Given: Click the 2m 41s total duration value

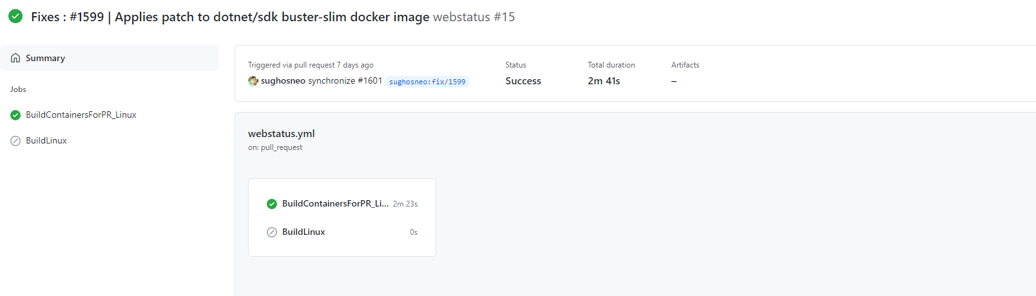Looking at the screenshot, I should click(604, 81).
